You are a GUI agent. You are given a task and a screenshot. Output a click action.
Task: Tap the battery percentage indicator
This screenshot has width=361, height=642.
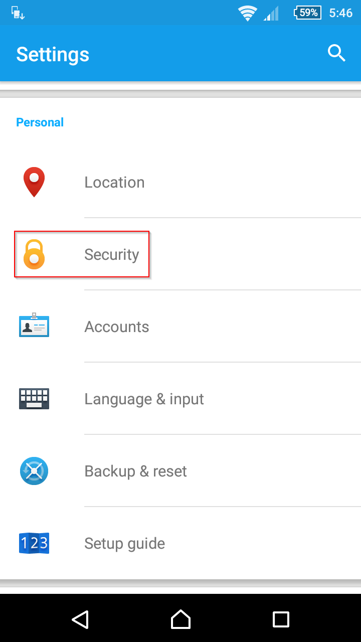tap(307, 13)
